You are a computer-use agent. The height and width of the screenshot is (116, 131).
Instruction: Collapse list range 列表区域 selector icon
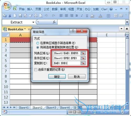[83, 53]
